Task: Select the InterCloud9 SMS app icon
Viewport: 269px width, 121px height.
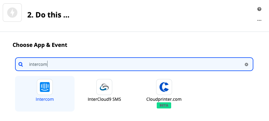Action: coord(104,87)
